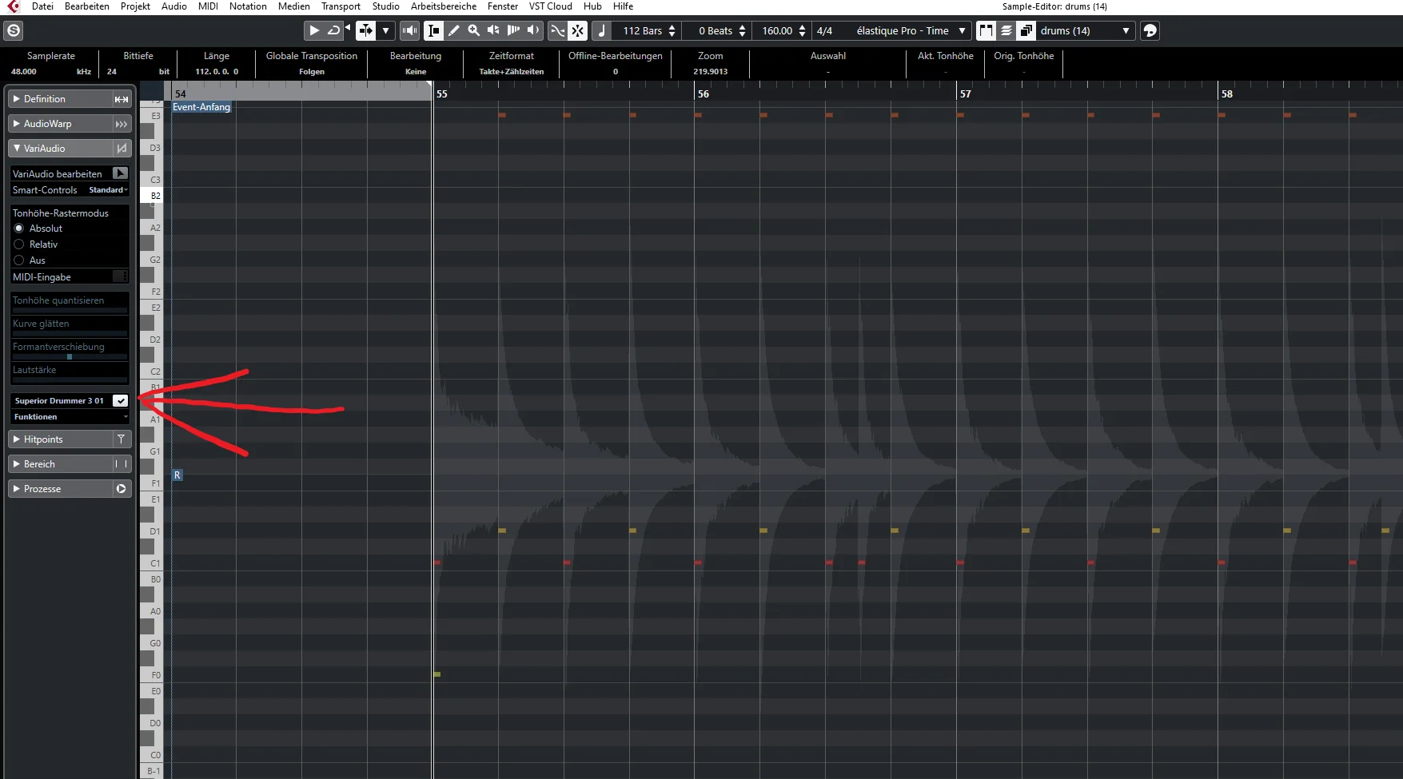Screen dimensions: 1403x779
Task: Select Relativ pitch snap mode
Action: coord(19,244)
